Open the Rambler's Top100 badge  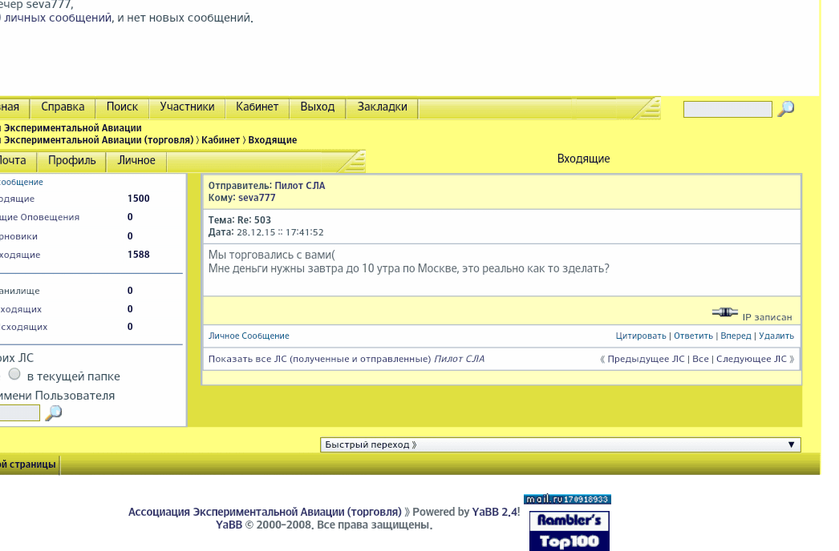coord(569,531)
